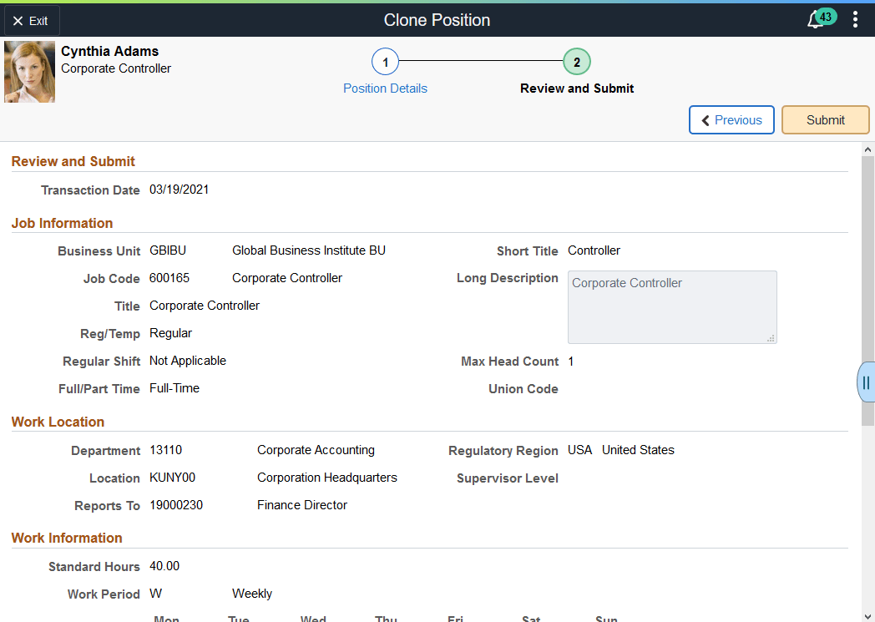Open the notifications bell
This screenshot has height=622, width=875.
(816, 18)
